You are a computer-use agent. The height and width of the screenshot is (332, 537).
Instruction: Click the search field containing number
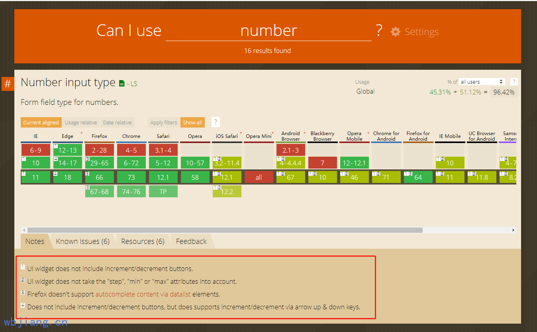pyautogui.click(x=268, y=31)
